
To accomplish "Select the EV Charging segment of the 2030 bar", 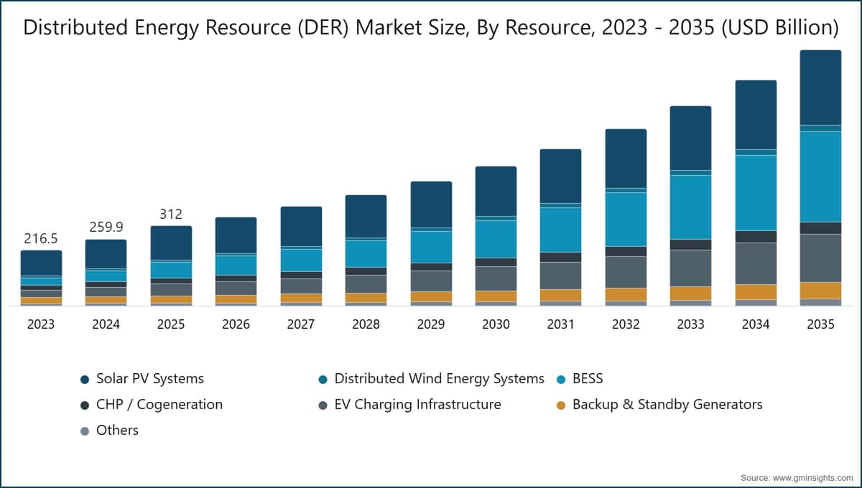I will click(x=496, y=278).
